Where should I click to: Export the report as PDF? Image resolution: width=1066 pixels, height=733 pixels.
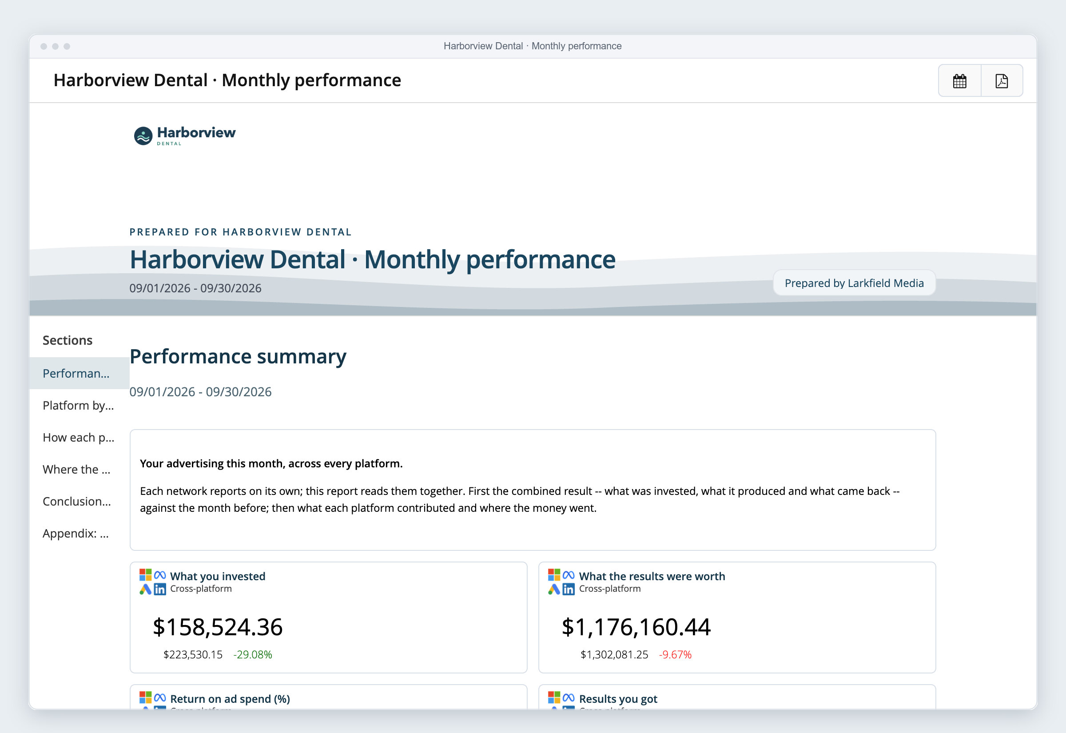coord(1002,81)
